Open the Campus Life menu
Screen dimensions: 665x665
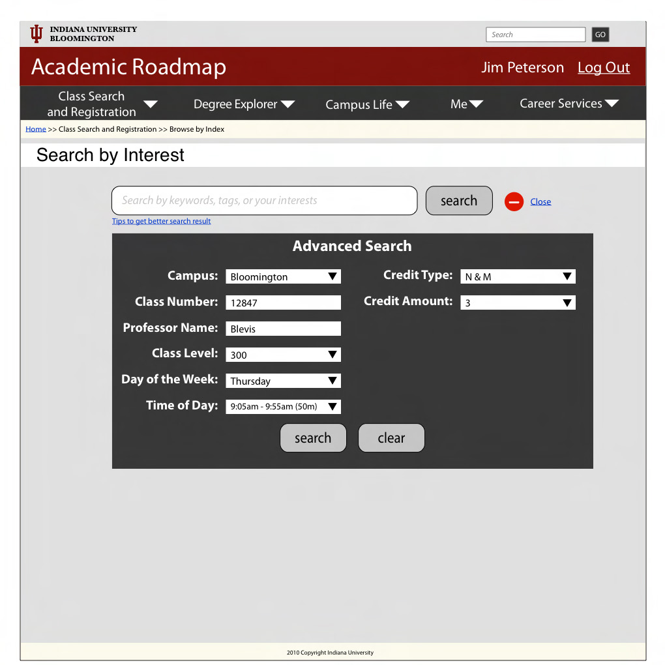click(x=359, y=104)
